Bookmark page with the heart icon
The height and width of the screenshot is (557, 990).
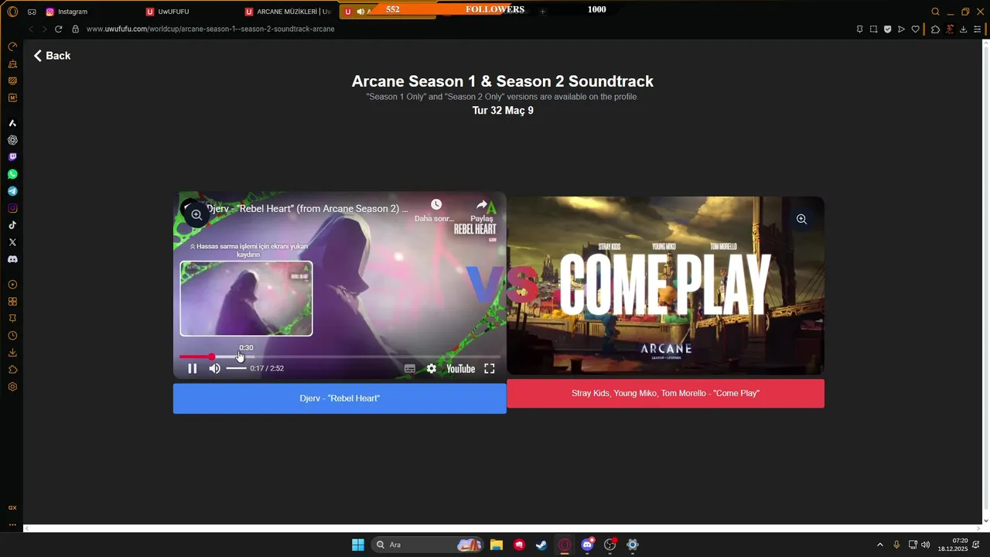click(x=915, y=29)
